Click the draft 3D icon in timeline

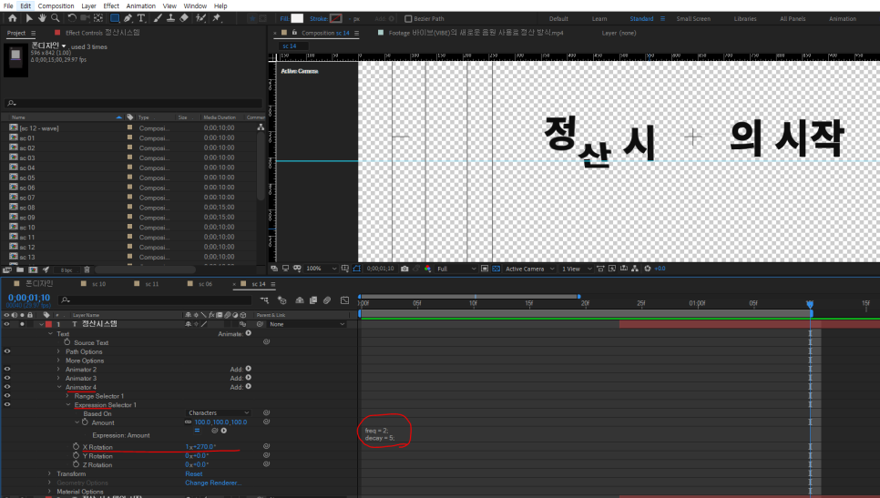(x=281, y=300)
